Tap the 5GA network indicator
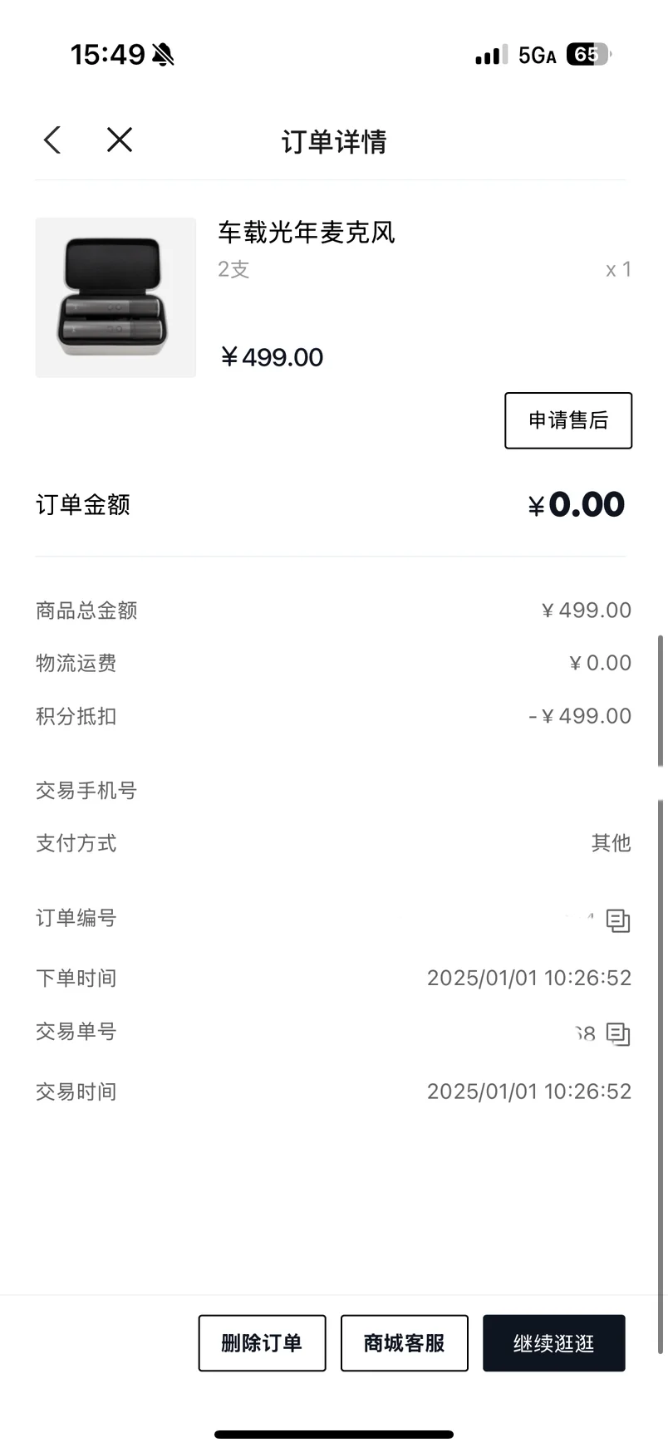Viewport: 668px width, 1452px height. pyautogui.click(x=538, y=56)
